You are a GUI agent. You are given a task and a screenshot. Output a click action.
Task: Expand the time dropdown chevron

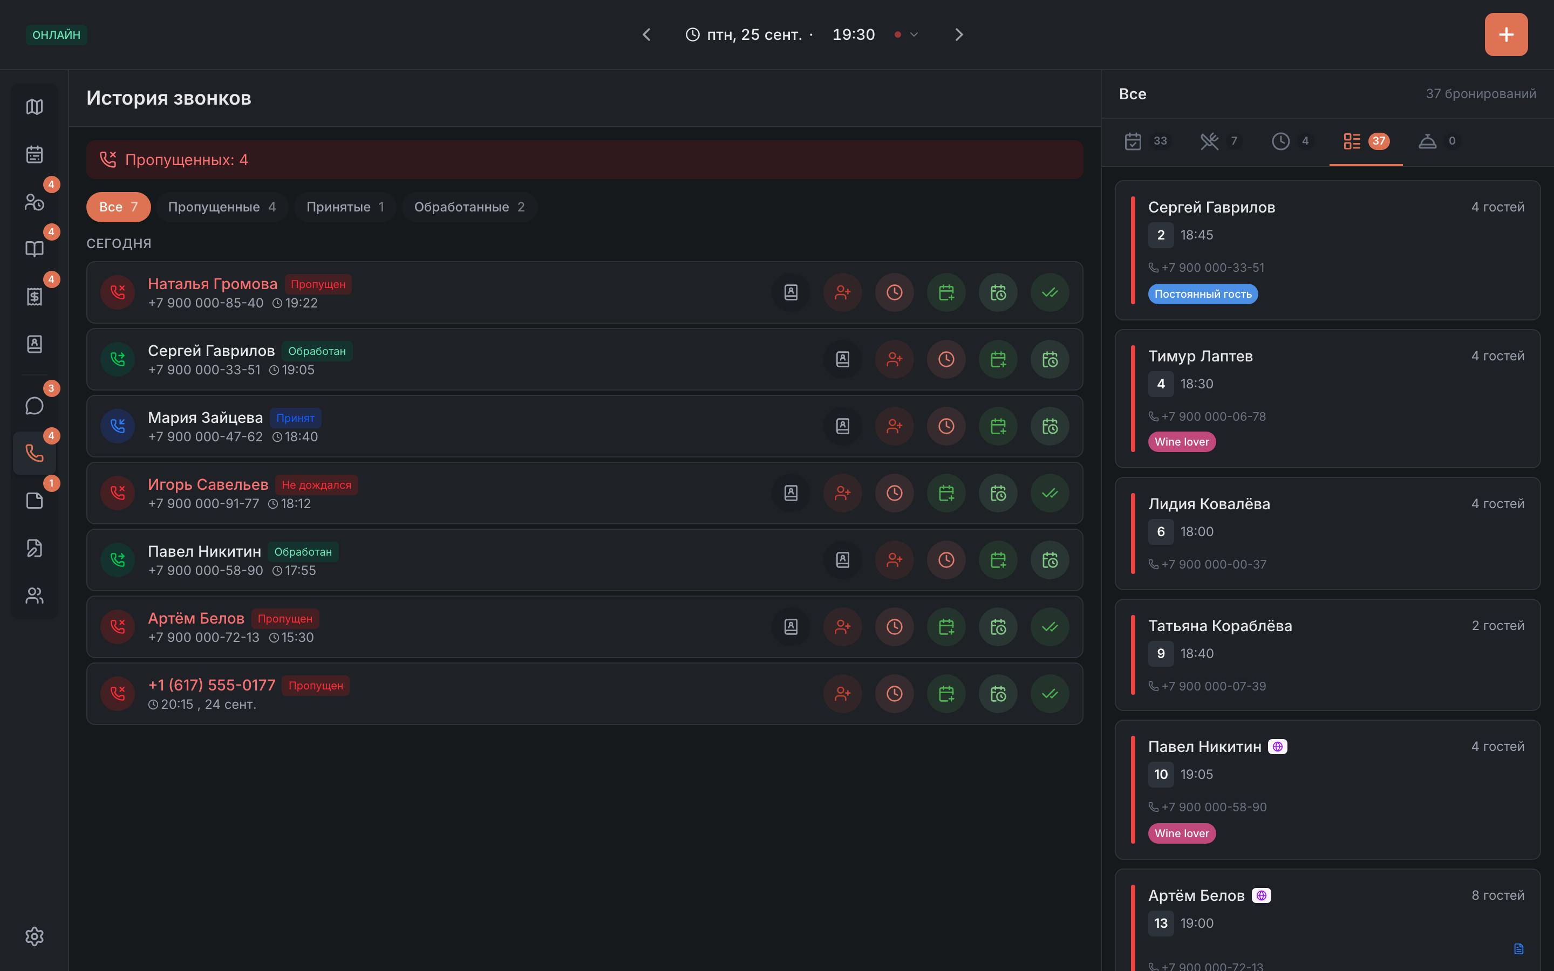click(x=914, y=35)
